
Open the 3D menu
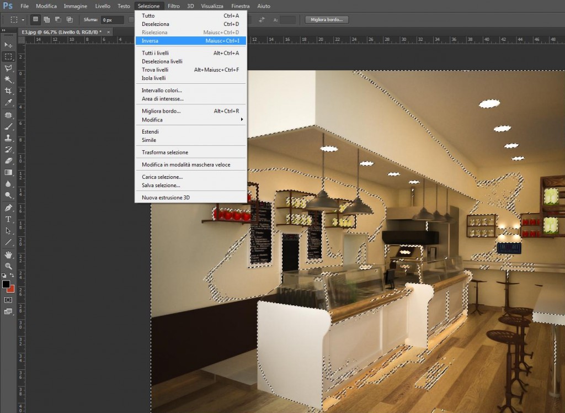tap(190, 6)
